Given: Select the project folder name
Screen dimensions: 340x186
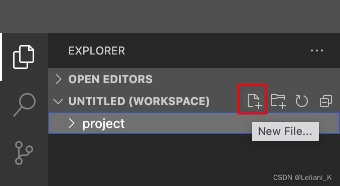Looking at the screenshot, I should click(103, 124).
